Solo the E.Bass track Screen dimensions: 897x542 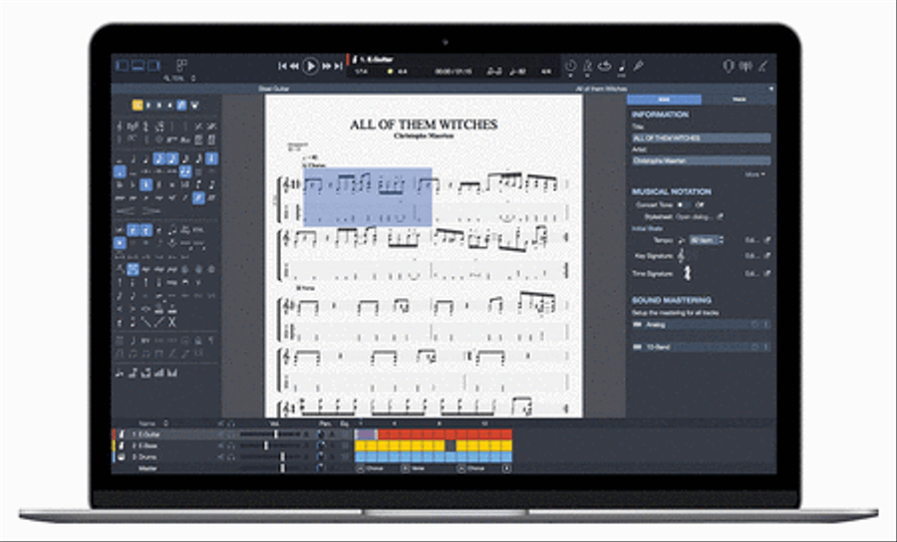coord(231,446)
